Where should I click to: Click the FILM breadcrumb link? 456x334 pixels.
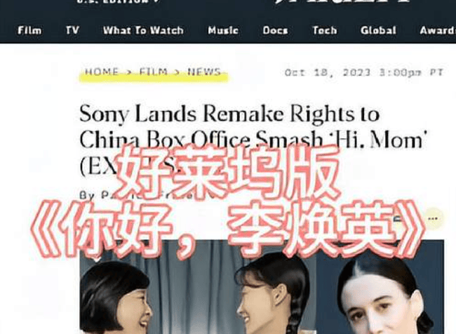[153, 72]
